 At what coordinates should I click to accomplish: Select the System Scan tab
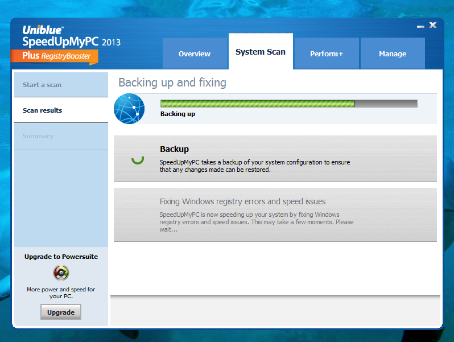[x=261, y=52]
